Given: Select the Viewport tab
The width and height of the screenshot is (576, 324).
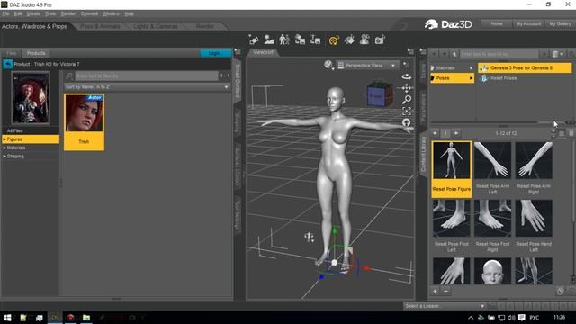Looking at the screenshot, I should click(x=263, y=52).
